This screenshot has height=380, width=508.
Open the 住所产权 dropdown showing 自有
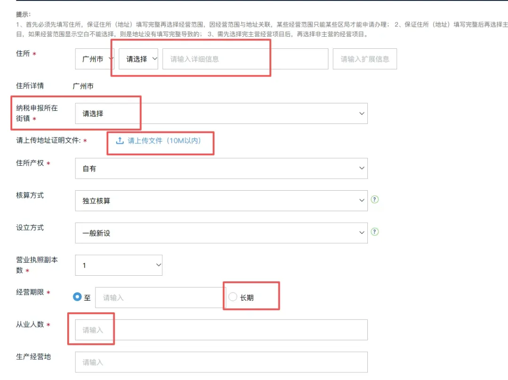221,168
